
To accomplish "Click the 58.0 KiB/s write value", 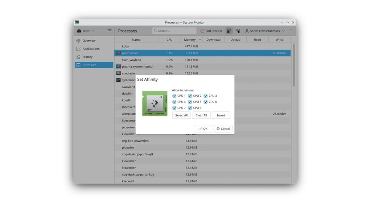I will tap(280, 53).
